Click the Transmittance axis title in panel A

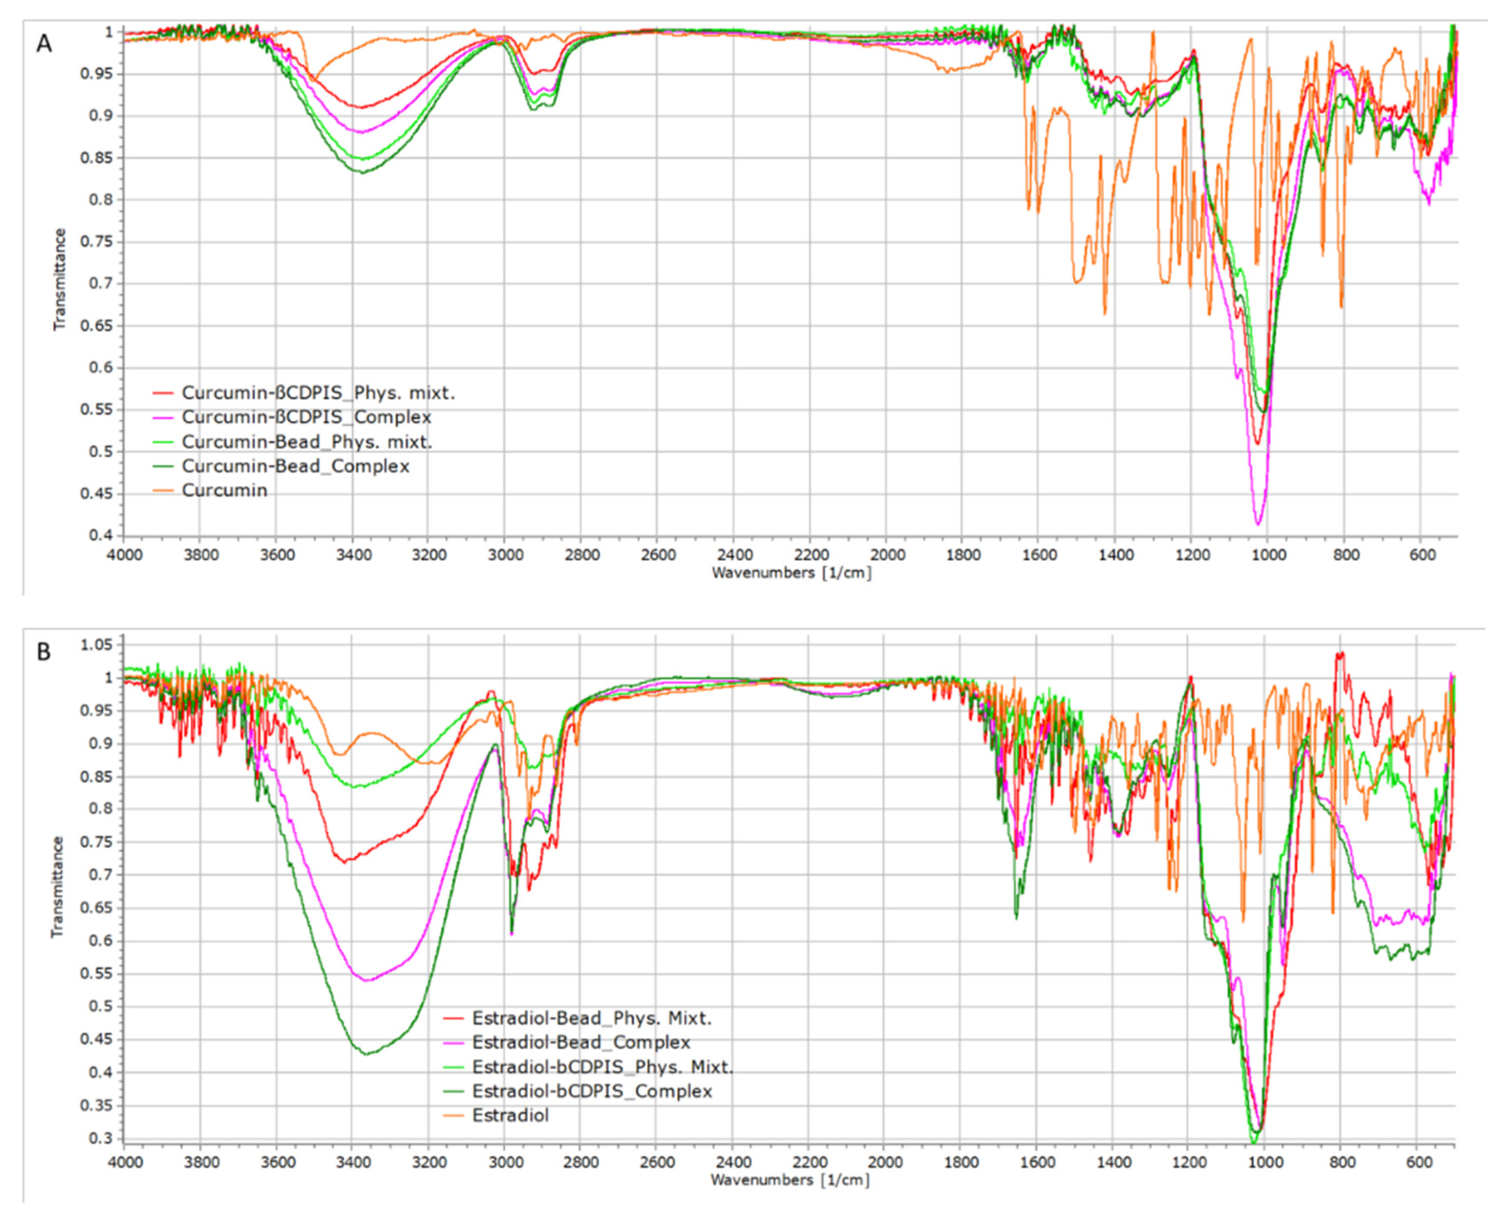[60, 279]
